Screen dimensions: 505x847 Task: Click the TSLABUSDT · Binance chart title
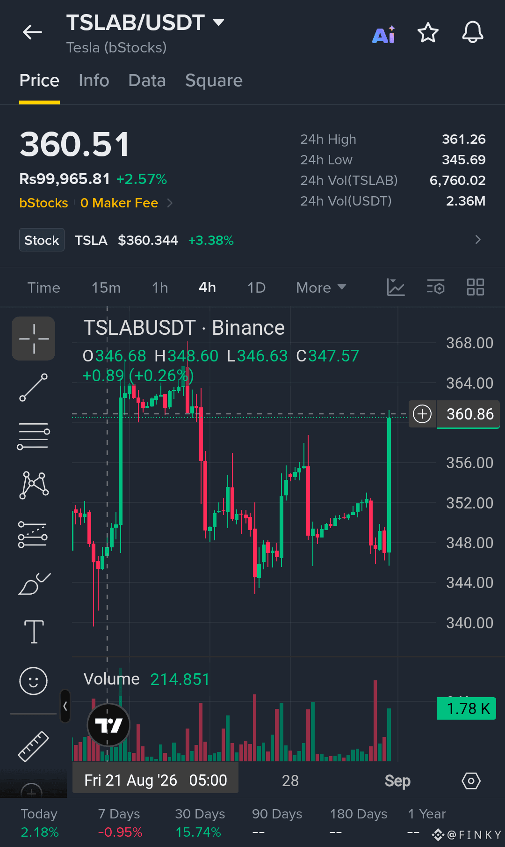tap(184, 328)
